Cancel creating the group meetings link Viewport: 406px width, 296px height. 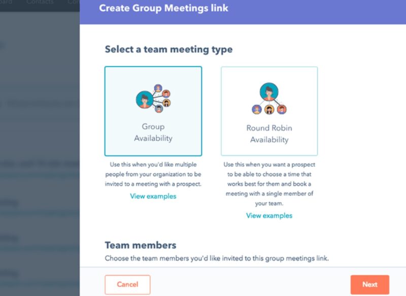click(127, 284)
